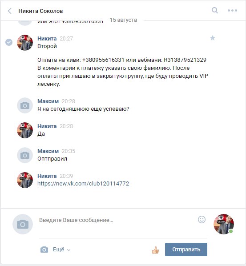Open search in conversation magnifier icon

point(214,10)
